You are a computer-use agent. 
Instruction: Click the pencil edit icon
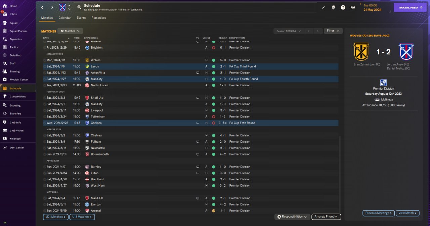tap(324, 7)
